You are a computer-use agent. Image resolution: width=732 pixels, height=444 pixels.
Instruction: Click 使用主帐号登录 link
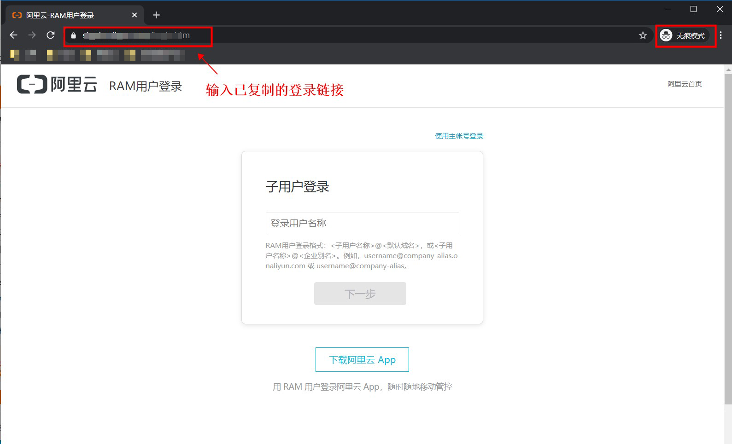coord(459,136)
